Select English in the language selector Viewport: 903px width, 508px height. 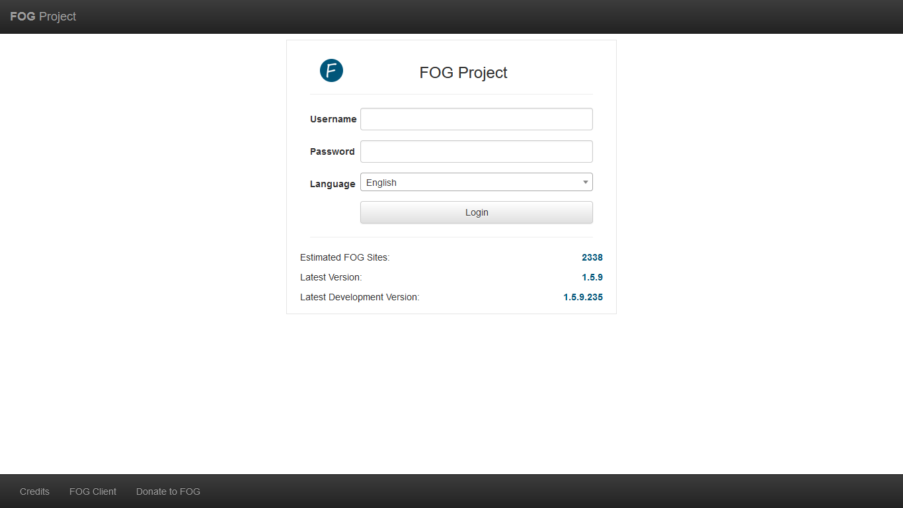coord(463,182)
